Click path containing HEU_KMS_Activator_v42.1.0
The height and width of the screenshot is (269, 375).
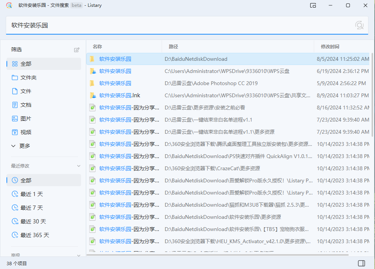pyautogui.click(x=237, y=241)
